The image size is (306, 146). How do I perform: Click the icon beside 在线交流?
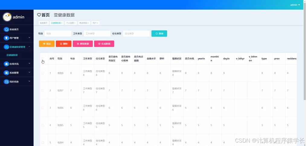click(x=6, y=64)
